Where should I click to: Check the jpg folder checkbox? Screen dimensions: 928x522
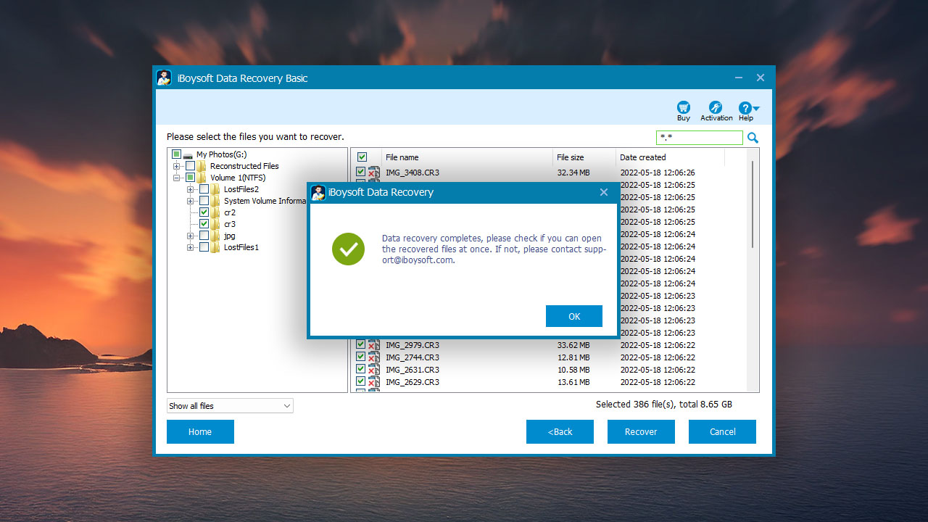tap(204, 236)
